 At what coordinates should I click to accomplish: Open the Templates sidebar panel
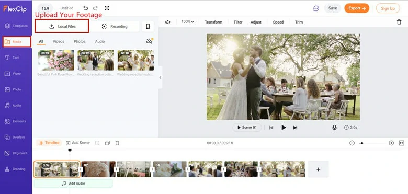[16, 26]
